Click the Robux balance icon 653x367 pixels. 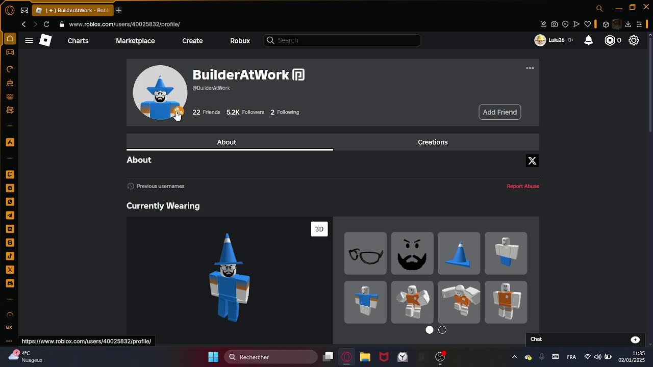click(610, 40)
